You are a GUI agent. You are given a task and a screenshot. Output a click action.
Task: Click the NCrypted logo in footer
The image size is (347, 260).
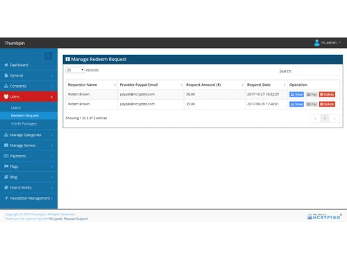[x=325, y=216]
